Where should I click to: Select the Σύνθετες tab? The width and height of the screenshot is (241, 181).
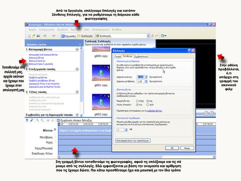tap(128, 56)
